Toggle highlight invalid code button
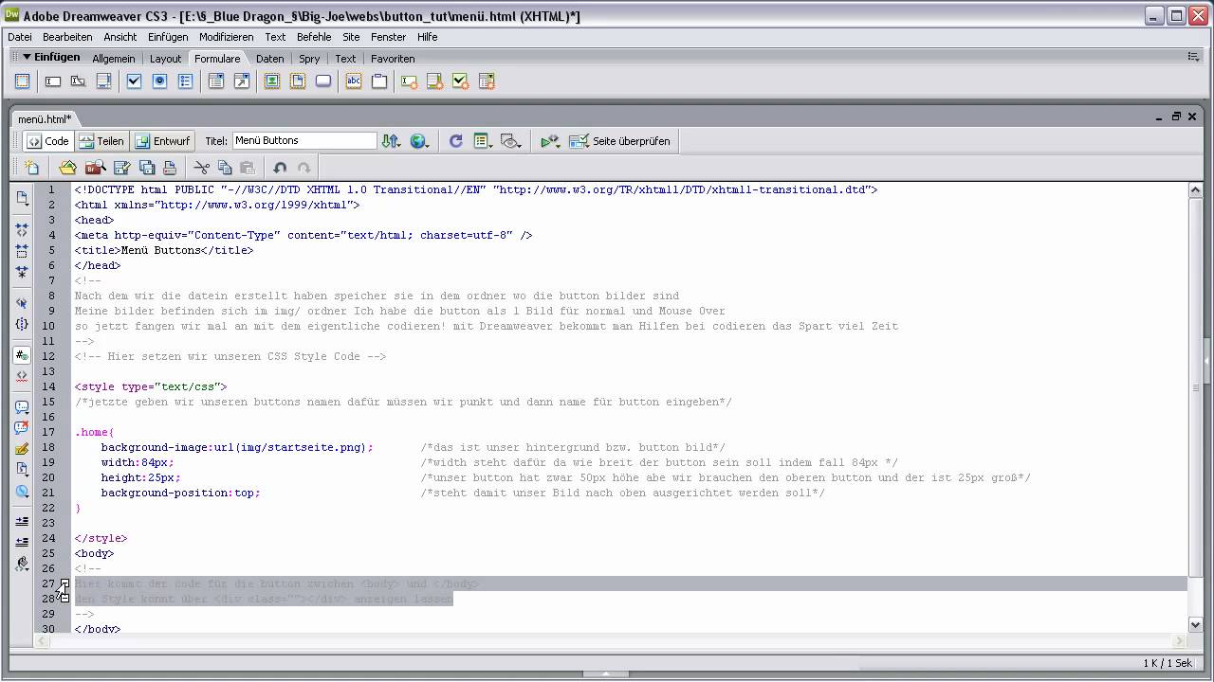The height and width of the screenshot is (682, 1214). (x=22, y=376)
